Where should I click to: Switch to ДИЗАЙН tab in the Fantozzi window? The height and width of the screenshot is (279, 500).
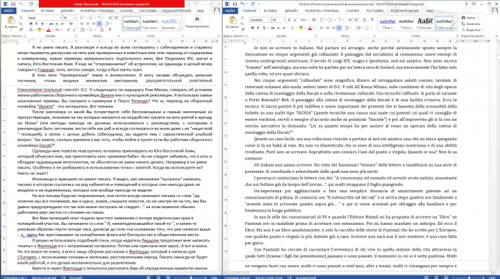tap(291, 11)
